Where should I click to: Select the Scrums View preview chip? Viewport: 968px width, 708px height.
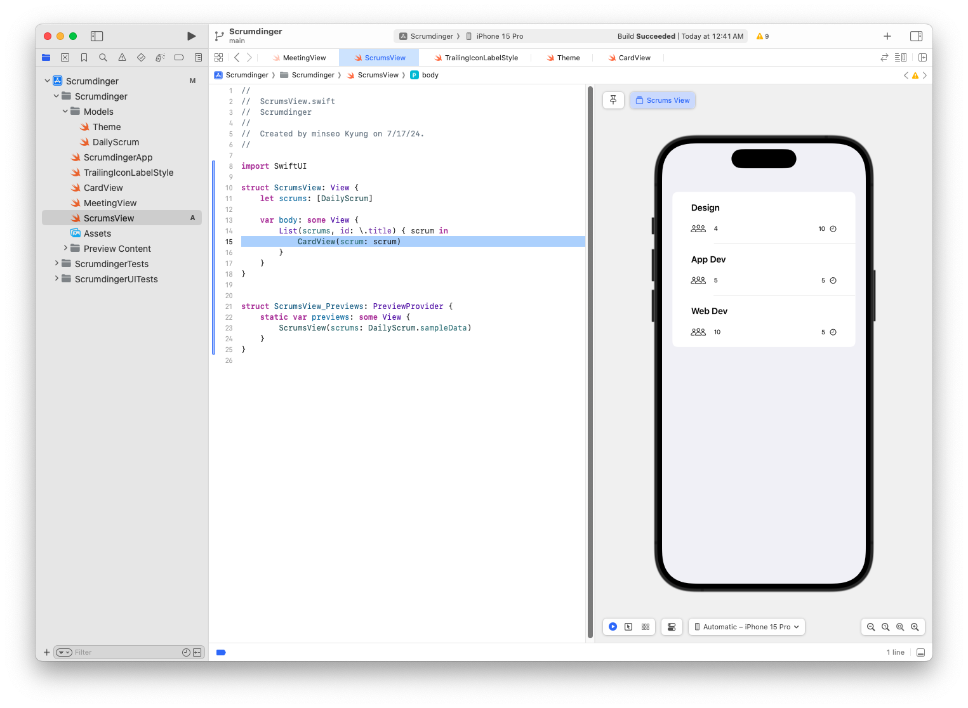click(x=663, y=100)
